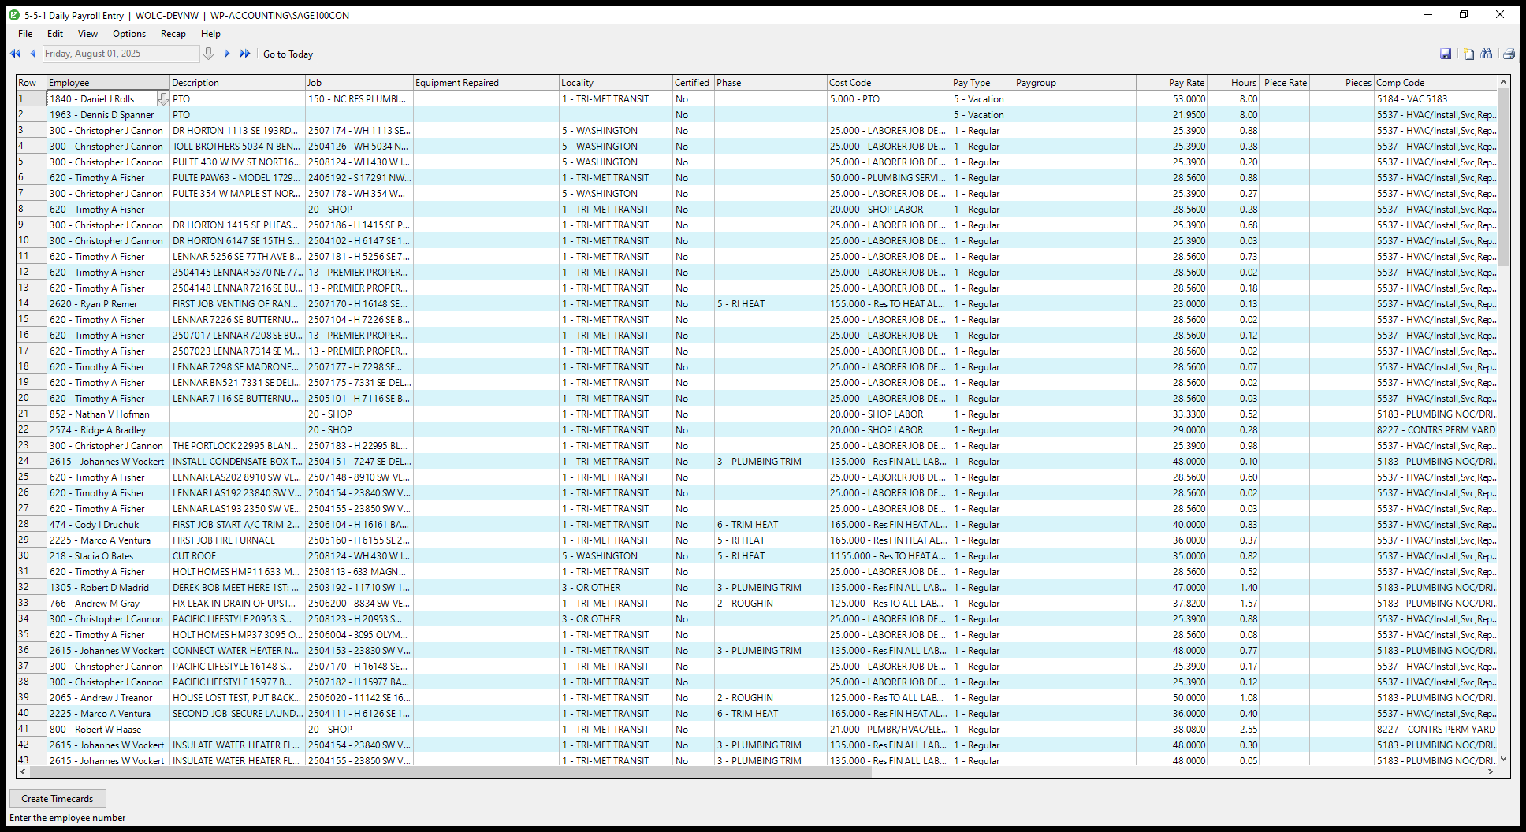The image size is (1526, 832).
Task: Open the File menu
Action: 25,34
